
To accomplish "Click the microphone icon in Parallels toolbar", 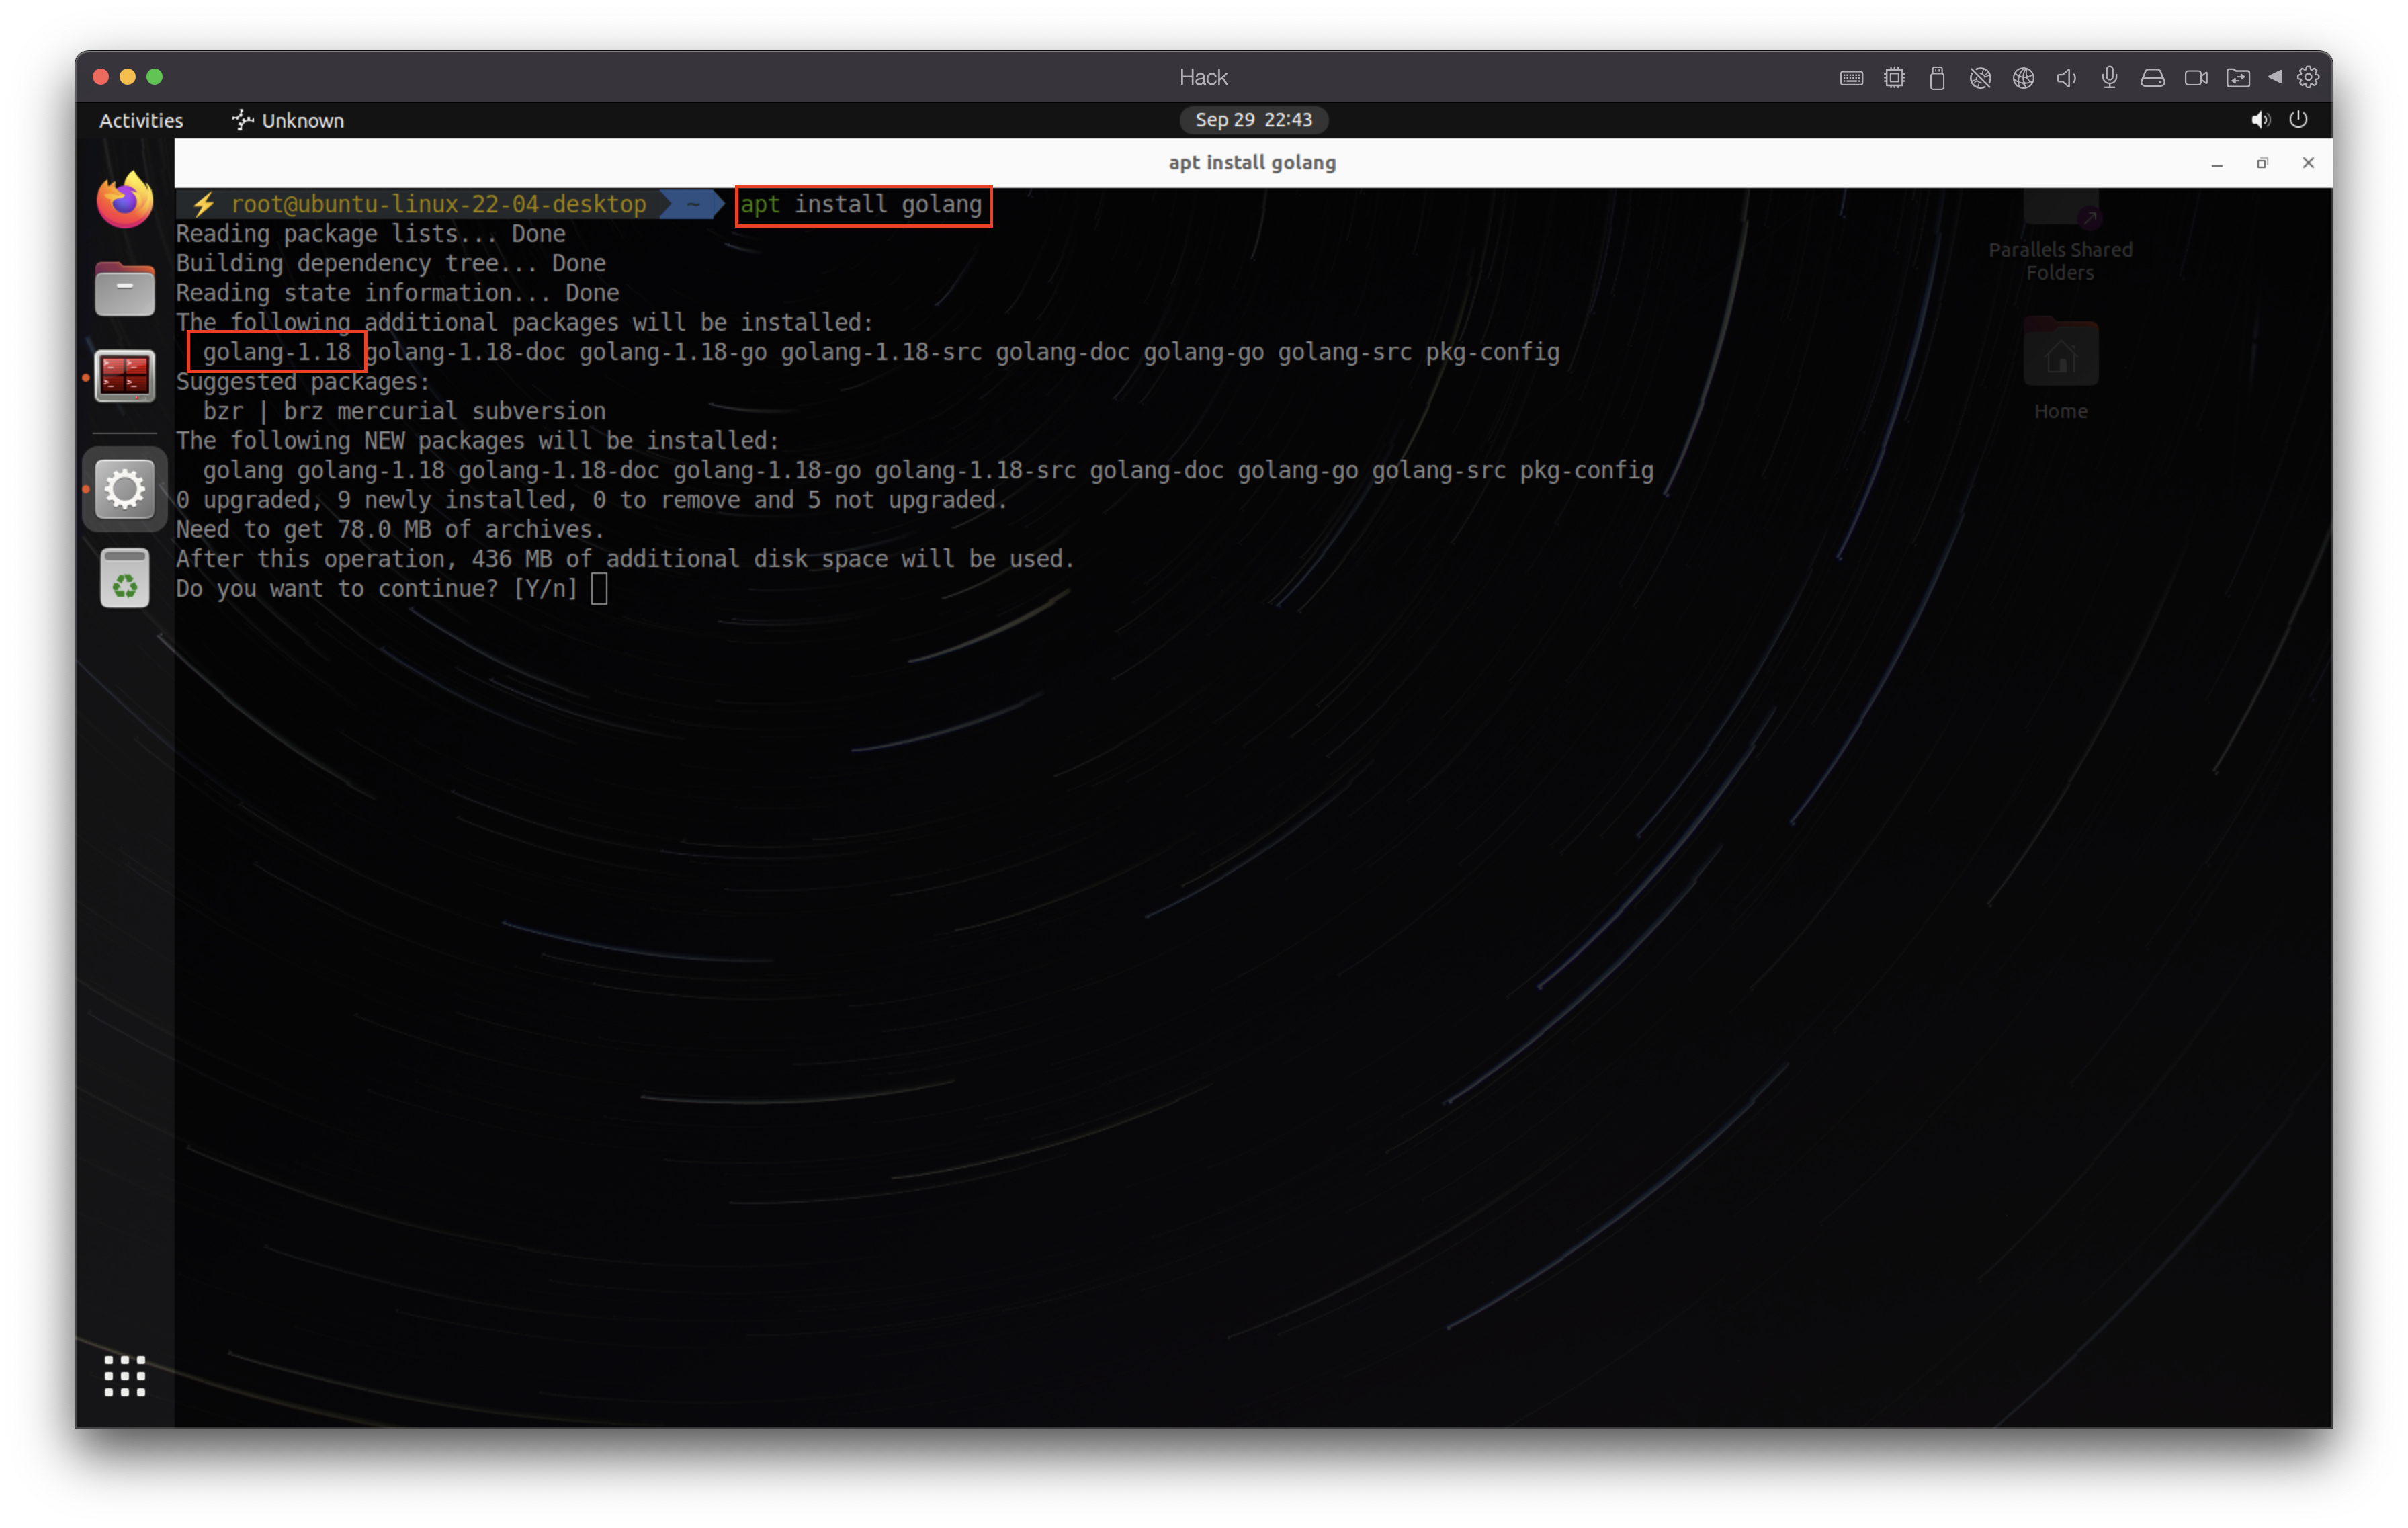I will [x=2109, y=77].
